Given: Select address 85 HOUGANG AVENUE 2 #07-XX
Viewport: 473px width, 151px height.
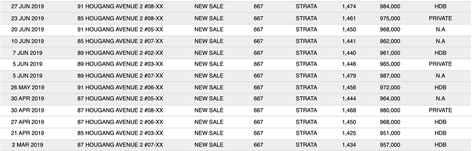Looking at the screenshot, I should pos(120,41).
